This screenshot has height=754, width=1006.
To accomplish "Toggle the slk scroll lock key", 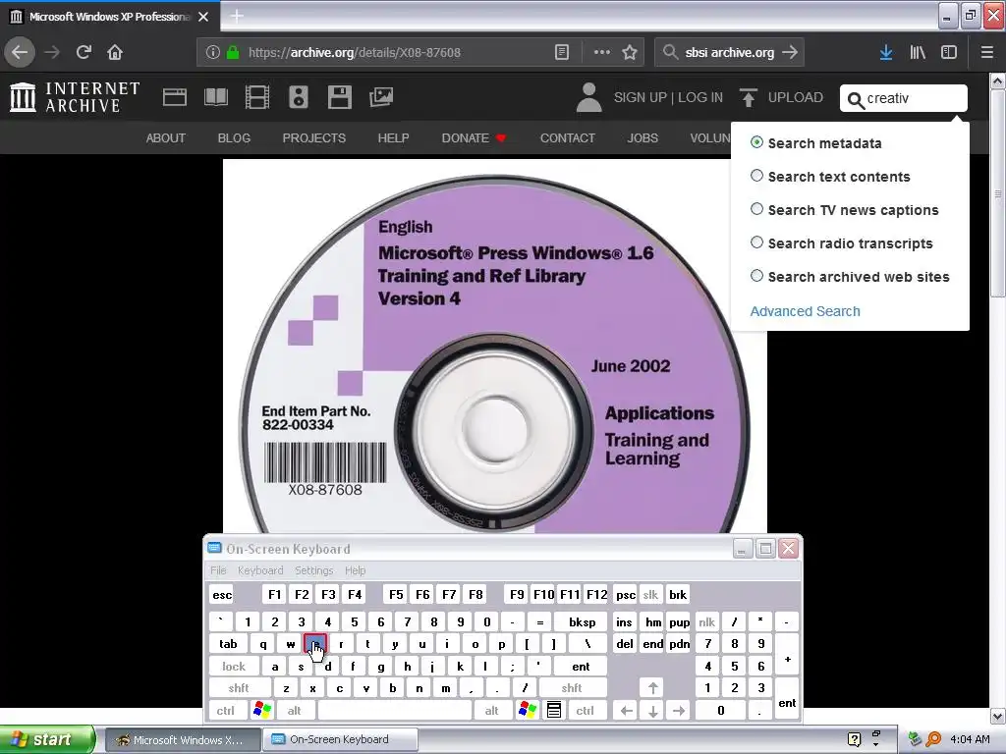I will (x=650, y=594).
